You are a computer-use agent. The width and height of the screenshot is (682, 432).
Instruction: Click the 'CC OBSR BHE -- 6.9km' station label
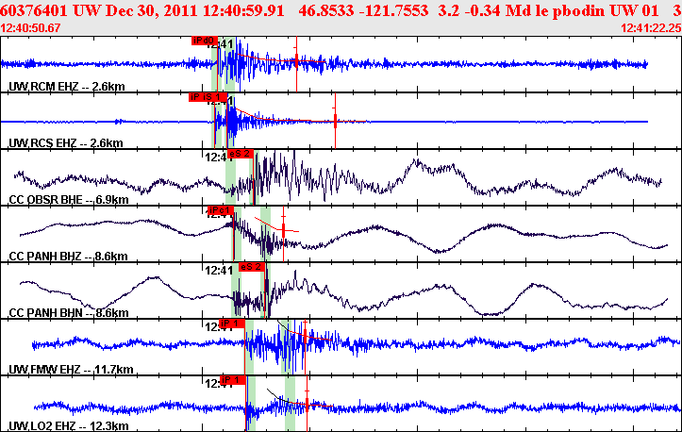coord(69,200)
